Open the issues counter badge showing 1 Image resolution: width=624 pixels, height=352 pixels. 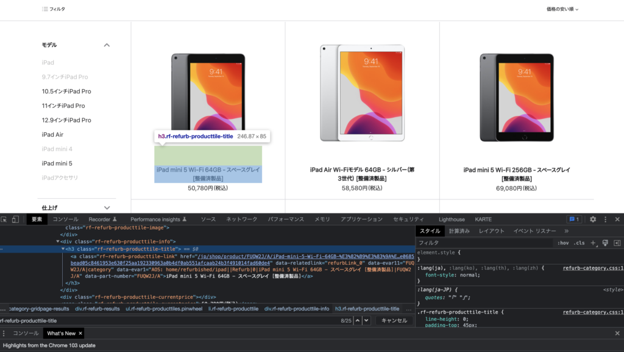pyautogui.click(x=574, y=220)
